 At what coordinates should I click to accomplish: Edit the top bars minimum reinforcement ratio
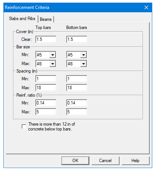coord(46,103)
